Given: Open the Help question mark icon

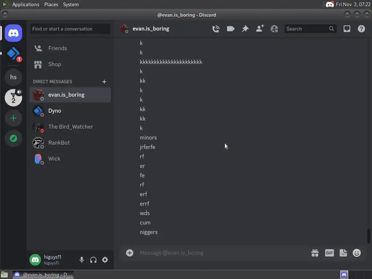Looking at the screenshot, I should pos(361,29).
